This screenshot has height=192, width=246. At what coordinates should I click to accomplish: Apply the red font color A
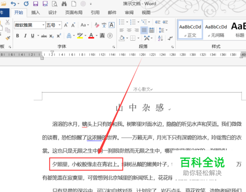[91, 36]
